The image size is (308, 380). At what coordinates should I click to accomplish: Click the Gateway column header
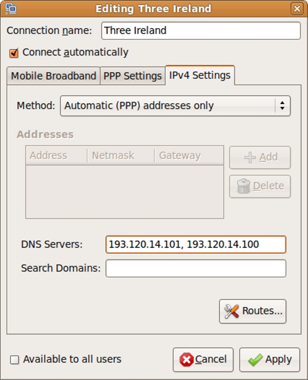[189, 155]
